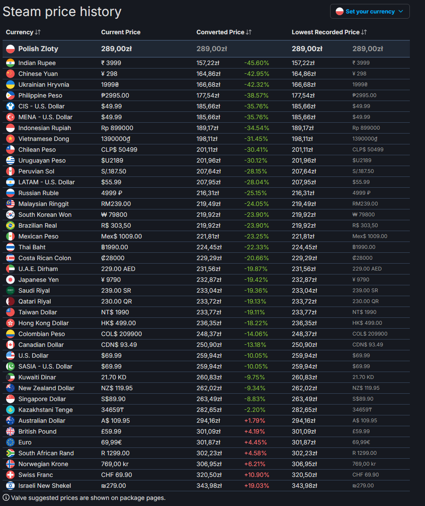
Task: Click the Valve suggested prices note
Action: click(88, 498)
